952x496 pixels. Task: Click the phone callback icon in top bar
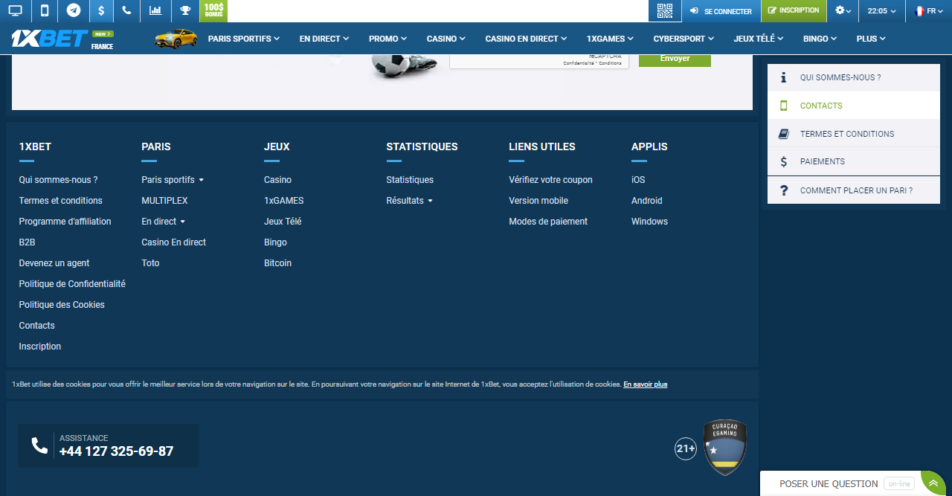126,10
